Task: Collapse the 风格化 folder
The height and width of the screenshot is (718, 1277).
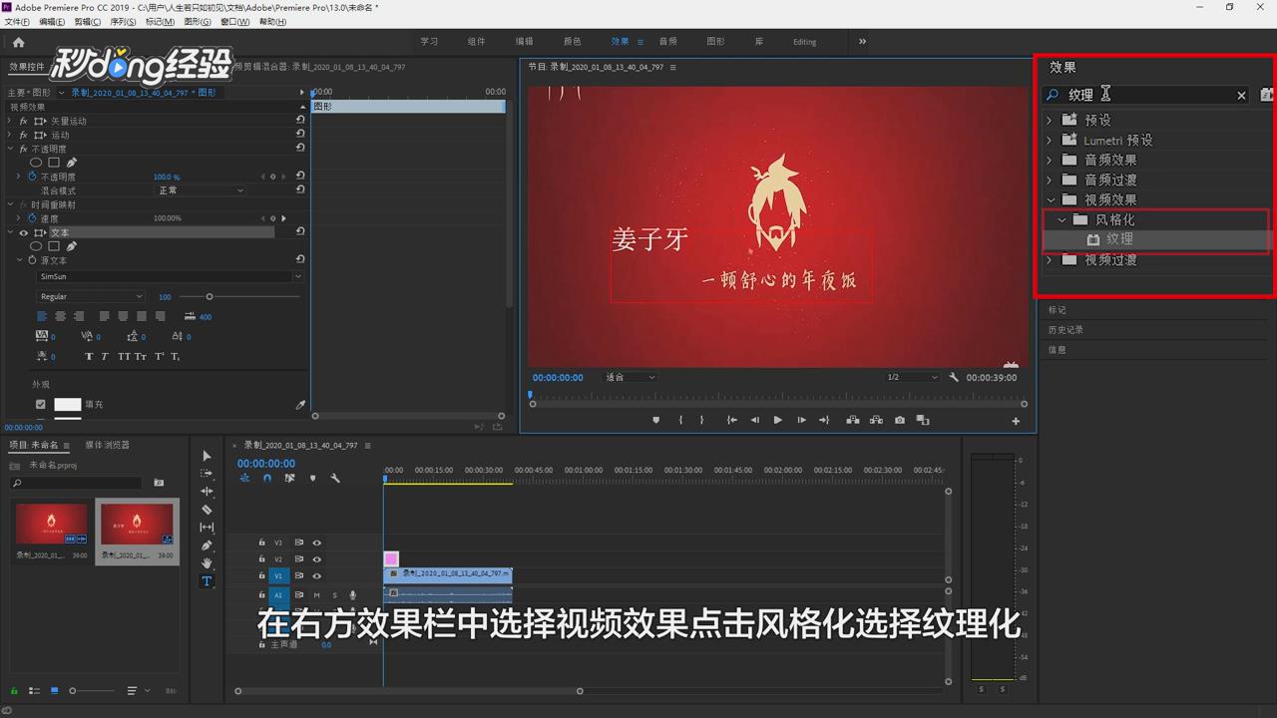Action: pyautogui.click(x=1062, y=219)
